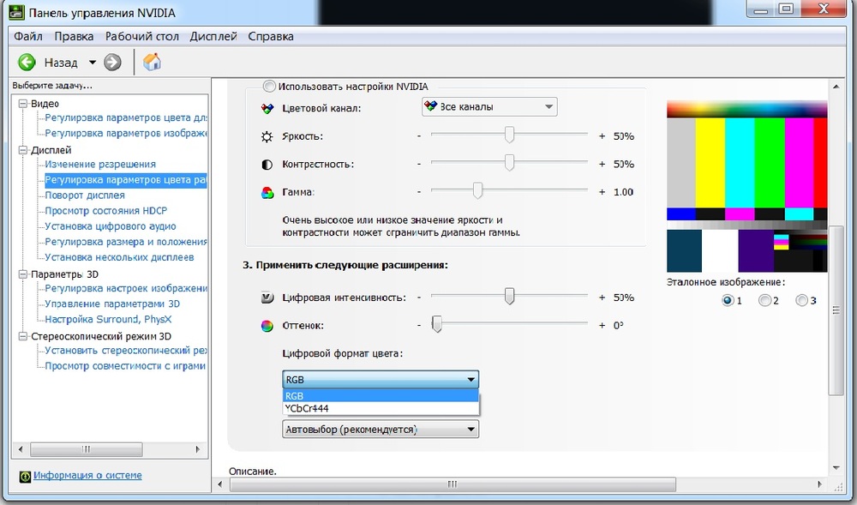Collapse the Параметры 3D tree node
The height and width of the screenshot is (505, 857).
click(23, 274)
